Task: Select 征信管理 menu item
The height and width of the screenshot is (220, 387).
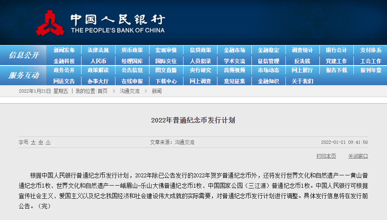Action: tap(269, 61)
